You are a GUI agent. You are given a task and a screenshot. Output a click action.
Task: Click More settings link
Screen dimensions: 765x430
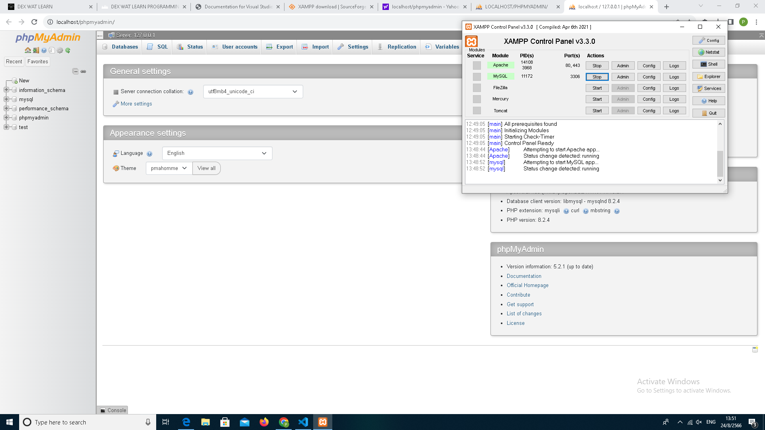[136, 104]
